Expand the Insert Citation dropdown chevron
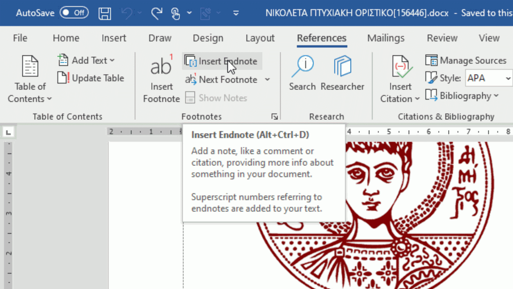 (x=417, y=99)
